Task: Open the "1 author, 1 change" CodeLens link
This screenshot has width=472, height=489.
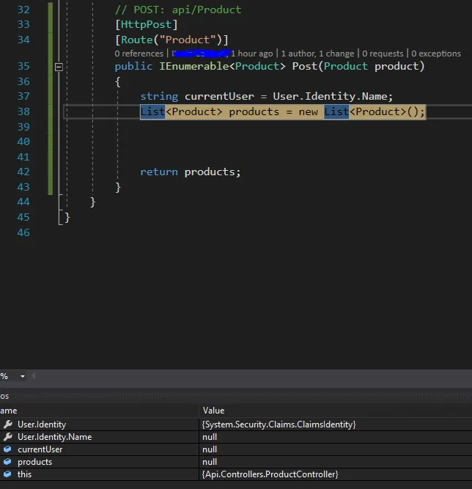Action: coord(318,54)
